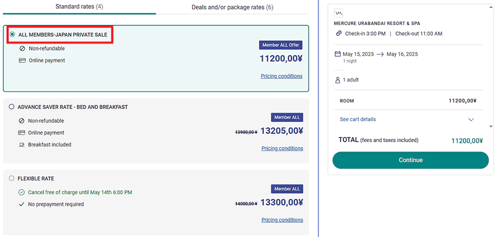The height and width of the screenshot is (237, 496).
Task: Open Deals and/or package rates tab
Action: [x=232, y=7]
